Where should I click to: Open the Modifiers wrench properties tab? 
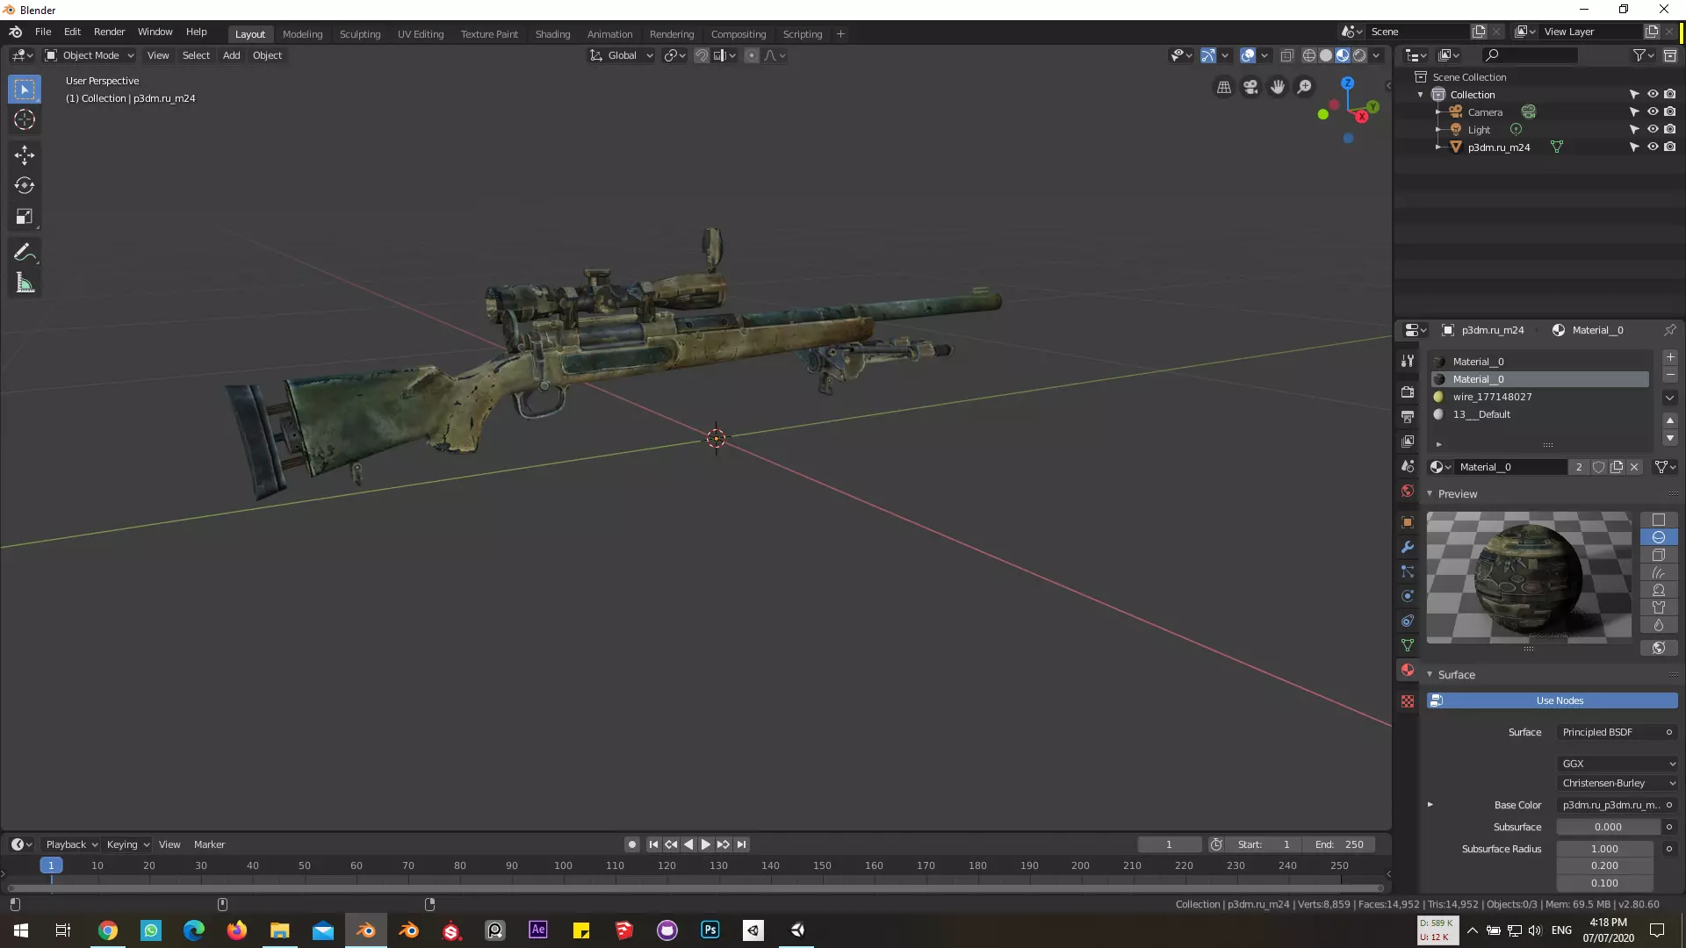pyautogui.click(x=1408, y=547)
